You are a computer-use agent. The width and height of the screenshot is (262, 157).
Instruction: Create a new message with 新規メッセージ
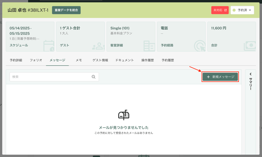point(220,77)
